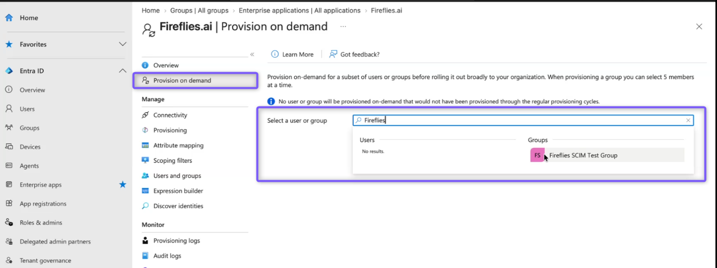
Task: Click the Monitor section heading
Action: (153, 225)
